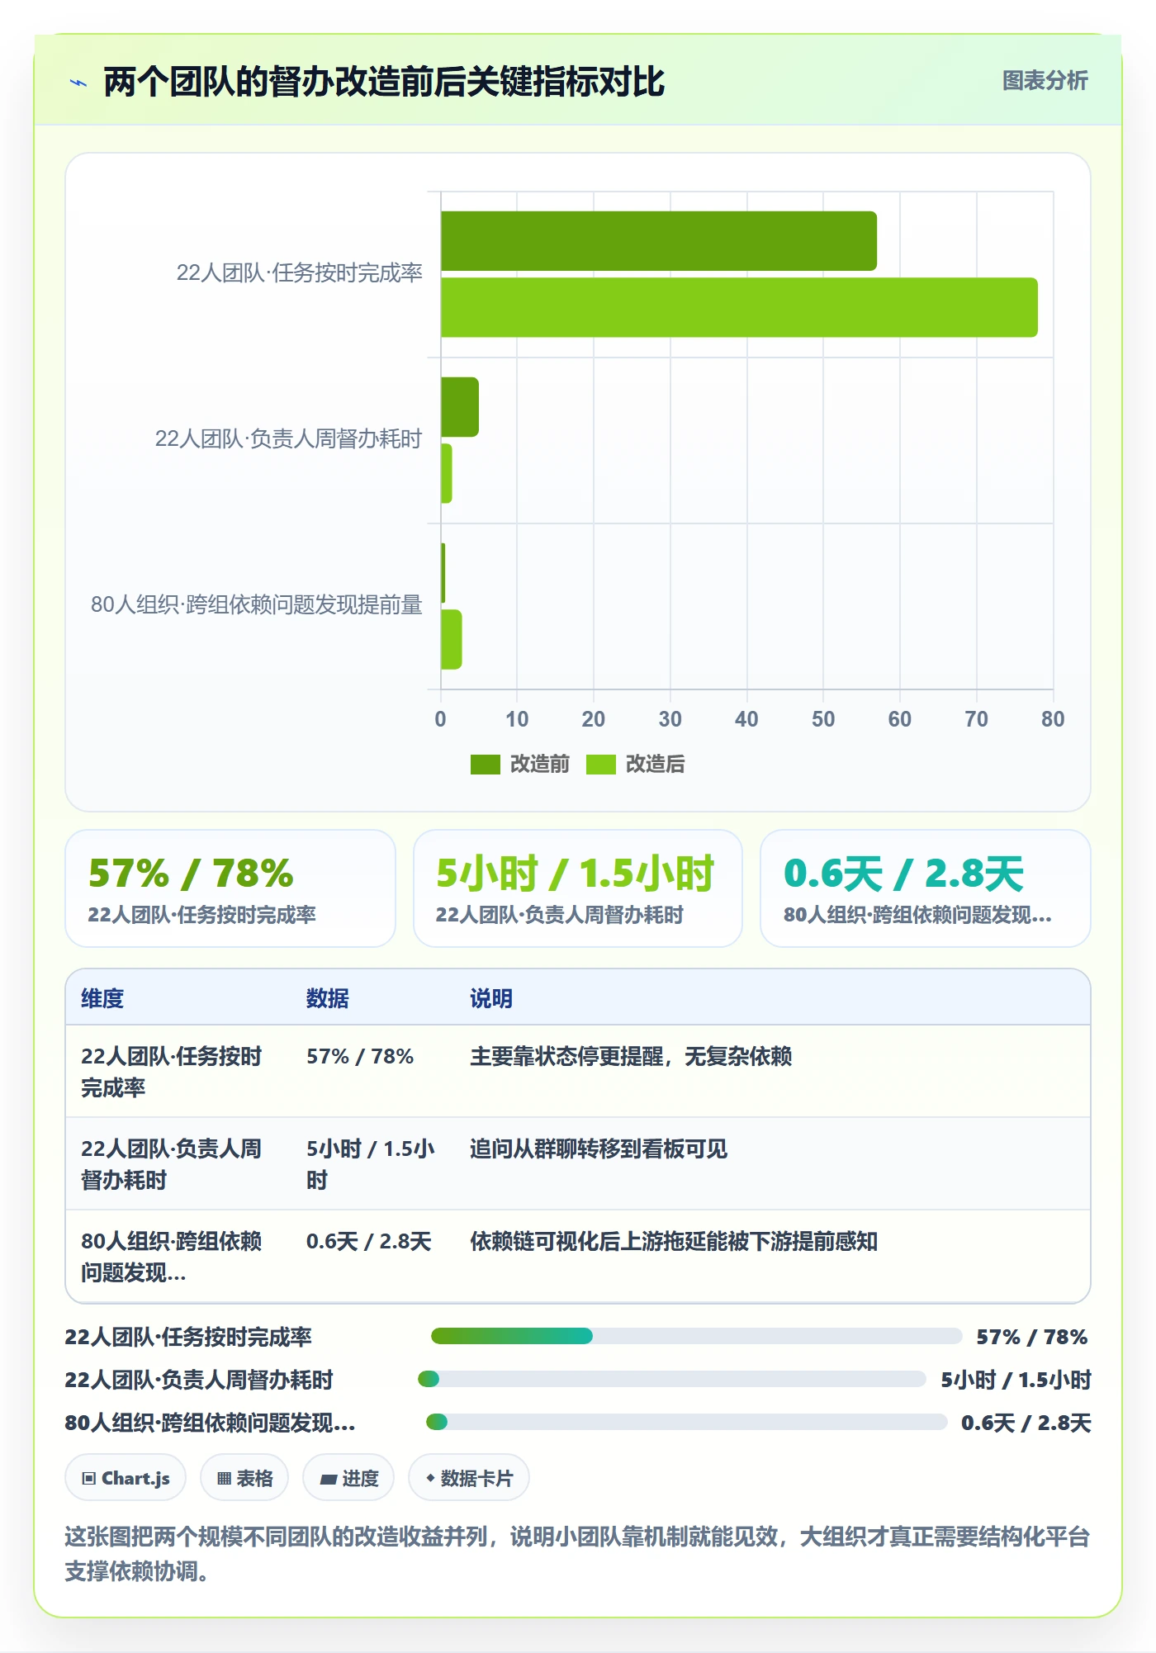1156x1653 pixels.
Task: Click the progress bar for 负责人周督办耗时
Action: point(672,1379)
